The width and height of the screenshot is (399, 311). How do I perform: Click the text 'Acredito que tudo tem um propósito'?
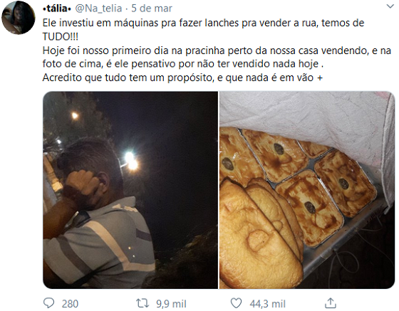click(128, 78)
